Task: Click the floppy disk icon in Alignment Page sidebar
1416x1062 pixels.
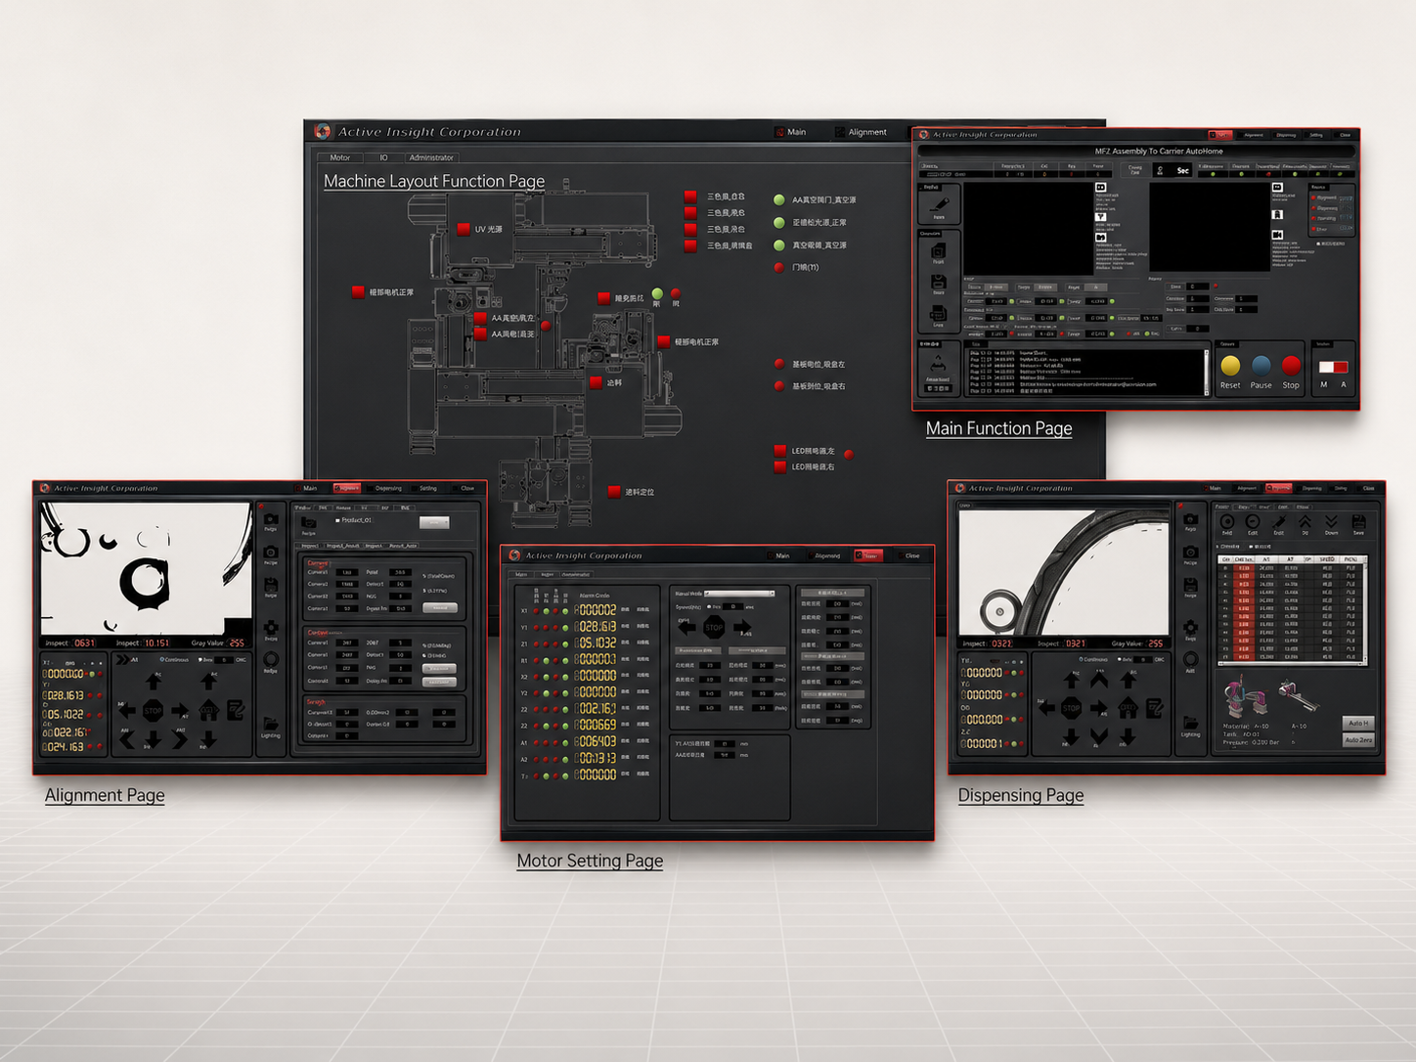Action: click(x=271, y=585)
